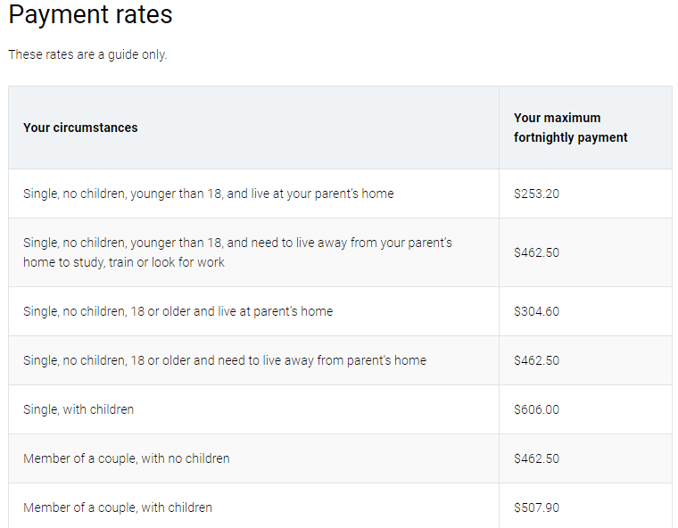Select the 'Single, with children' row text

(79, 409)
